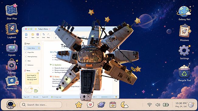
Task: Click the yellow sticky note reminder
Action: 32,79
